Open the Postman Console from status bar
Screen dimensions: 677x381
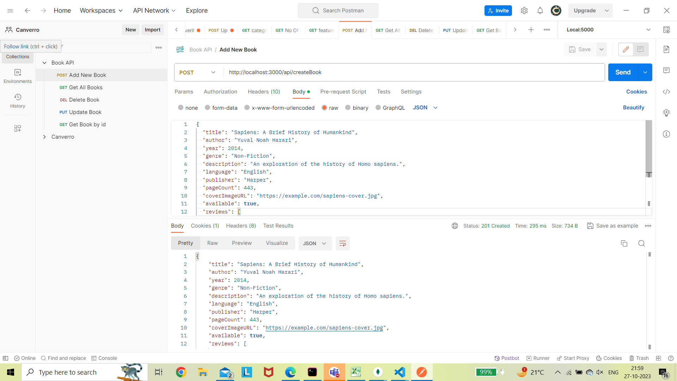point(104,358)
